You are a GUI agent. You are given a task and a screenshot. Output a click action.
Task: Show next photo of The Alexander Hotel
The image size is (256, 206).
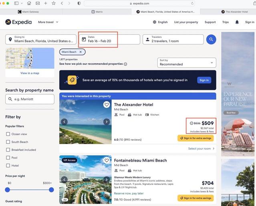tap(107, 122)
